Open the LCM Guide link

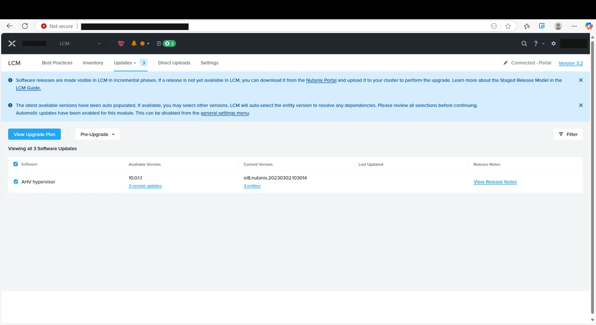[x=28, y=88]
